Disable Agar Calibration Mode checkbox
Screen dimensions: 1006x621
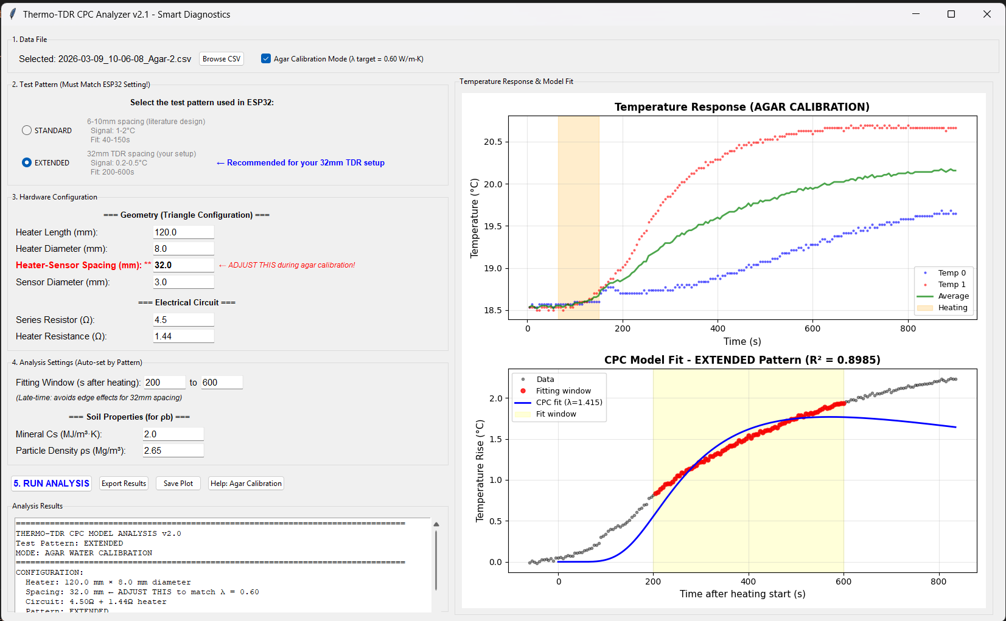(266, 59)
